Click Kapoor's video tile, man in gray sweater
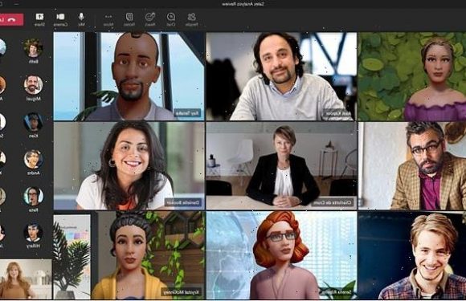Image resolution: width=466 pixels, height=301 pixels. coord(281,76)
